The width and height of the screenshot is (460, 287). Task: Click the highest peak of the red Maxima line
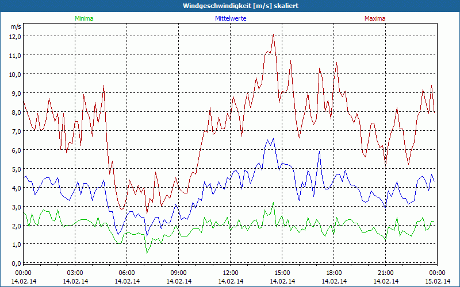click(x=273, y=36)
